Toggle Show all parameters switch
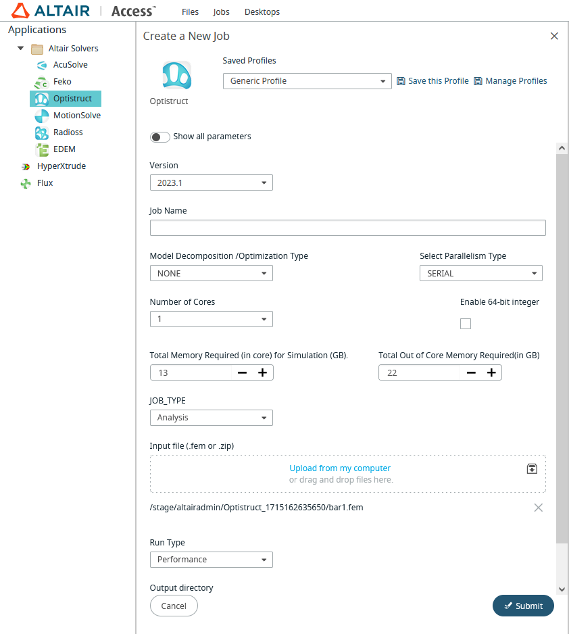The image size is (569, 634). tap(160, 137)
